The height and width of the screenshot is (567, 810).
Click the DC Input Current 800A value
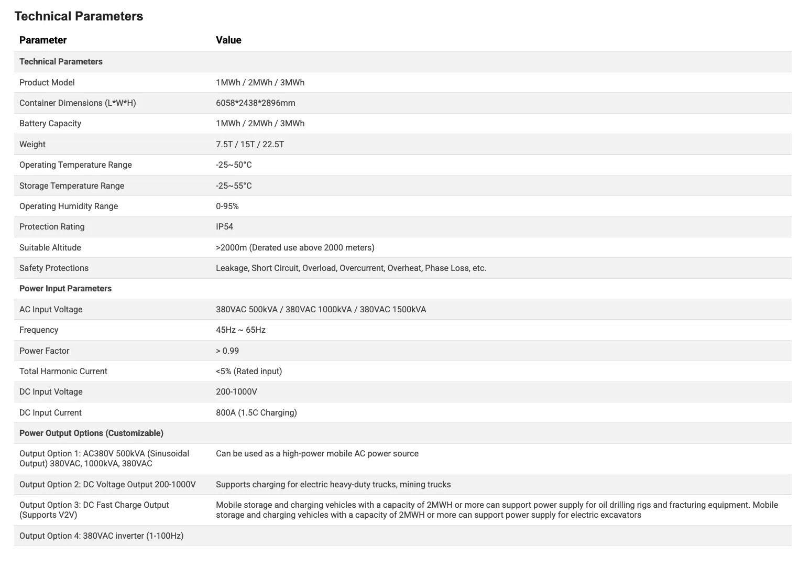(x=256, y=413)
